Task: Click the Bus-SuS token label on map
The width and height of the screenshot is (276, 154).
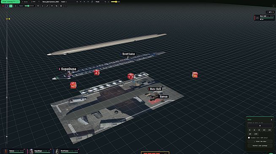Action: point(155,89)
